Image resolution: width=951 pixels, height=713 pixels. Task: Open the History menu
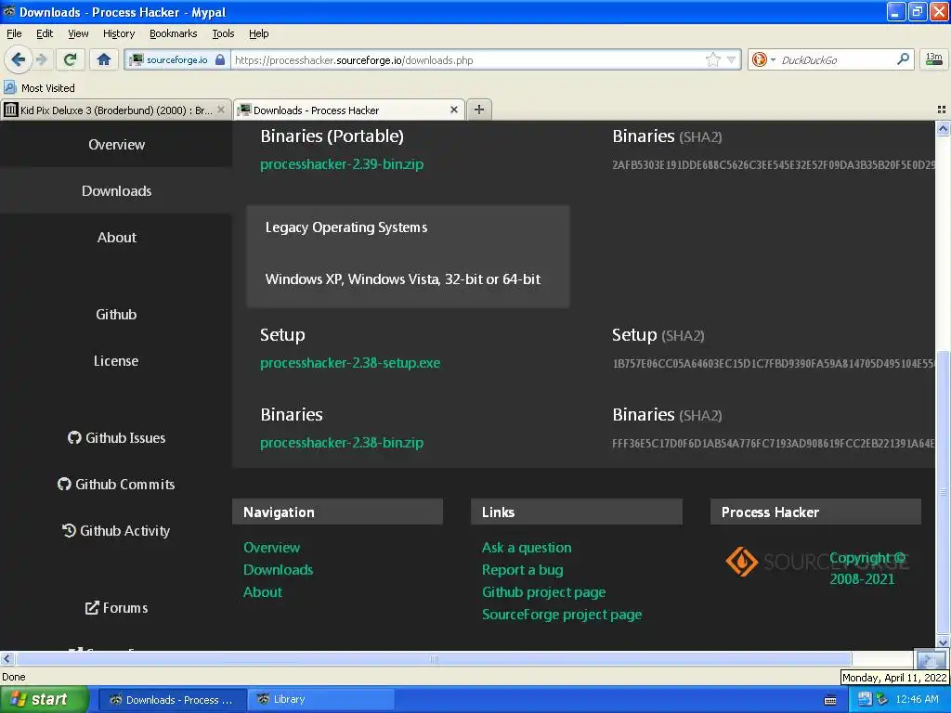pyautogui.click(x=118, y=33)
